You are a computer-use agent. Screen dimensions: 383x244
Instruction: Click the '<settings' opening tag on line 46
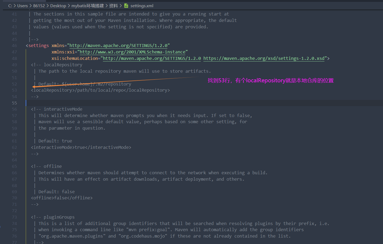point(37,46)
